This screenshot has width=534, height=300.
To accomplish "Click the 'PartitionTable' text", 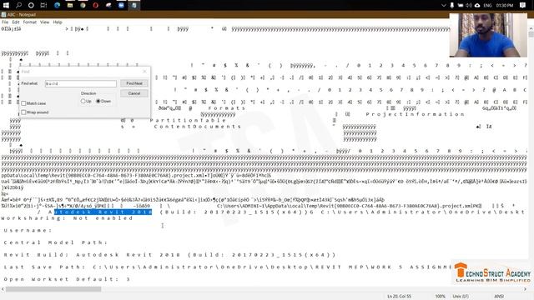I will (x=188, y=120).
